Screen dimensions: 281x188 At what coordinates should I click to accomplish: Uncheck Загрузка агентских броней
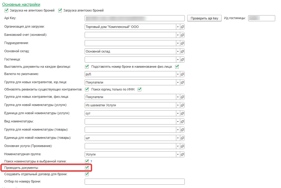(60, 10)
